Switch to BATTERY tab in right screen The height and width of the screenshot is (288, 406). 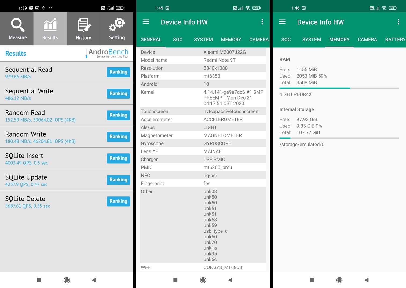(x=395, y=40)
